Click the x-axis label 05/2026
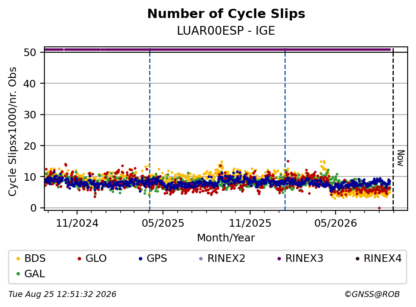 [x=336, y=223]
